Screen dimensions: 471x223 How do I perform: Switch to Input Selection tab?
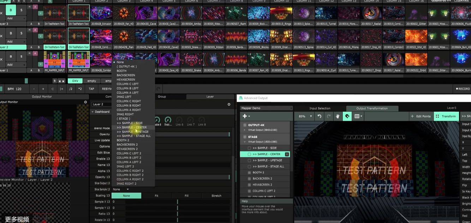pyautogui.click(x=320, y=109)
